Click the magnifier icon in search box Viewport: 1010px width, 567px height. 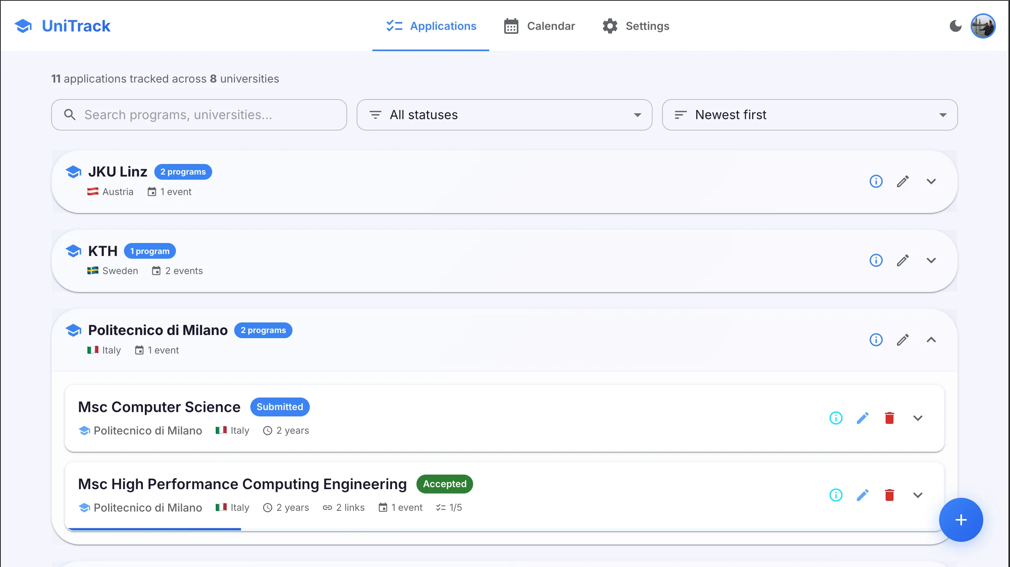coord(70,115)
